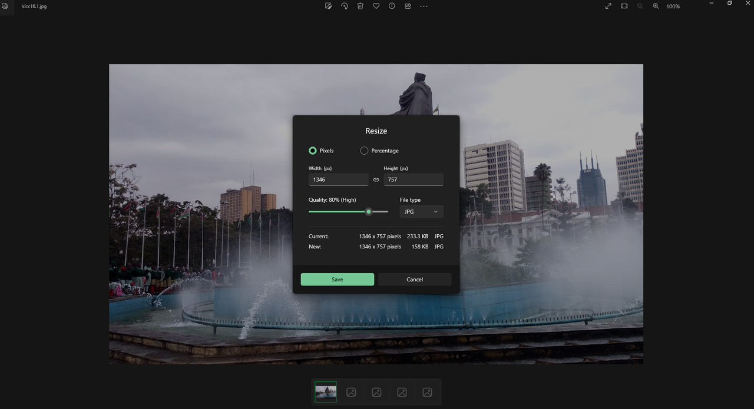Select the Pixels radio button
The image size is (754, 409).
click(x=313, y=151)
